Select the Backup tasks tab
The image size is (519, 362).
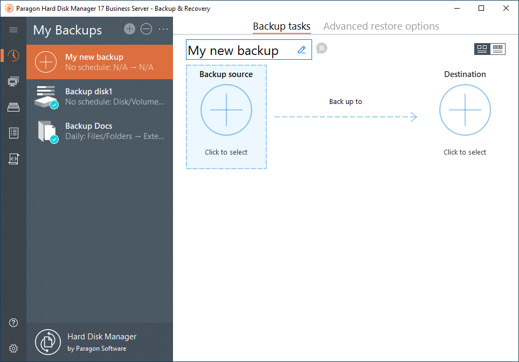(281, 26)
